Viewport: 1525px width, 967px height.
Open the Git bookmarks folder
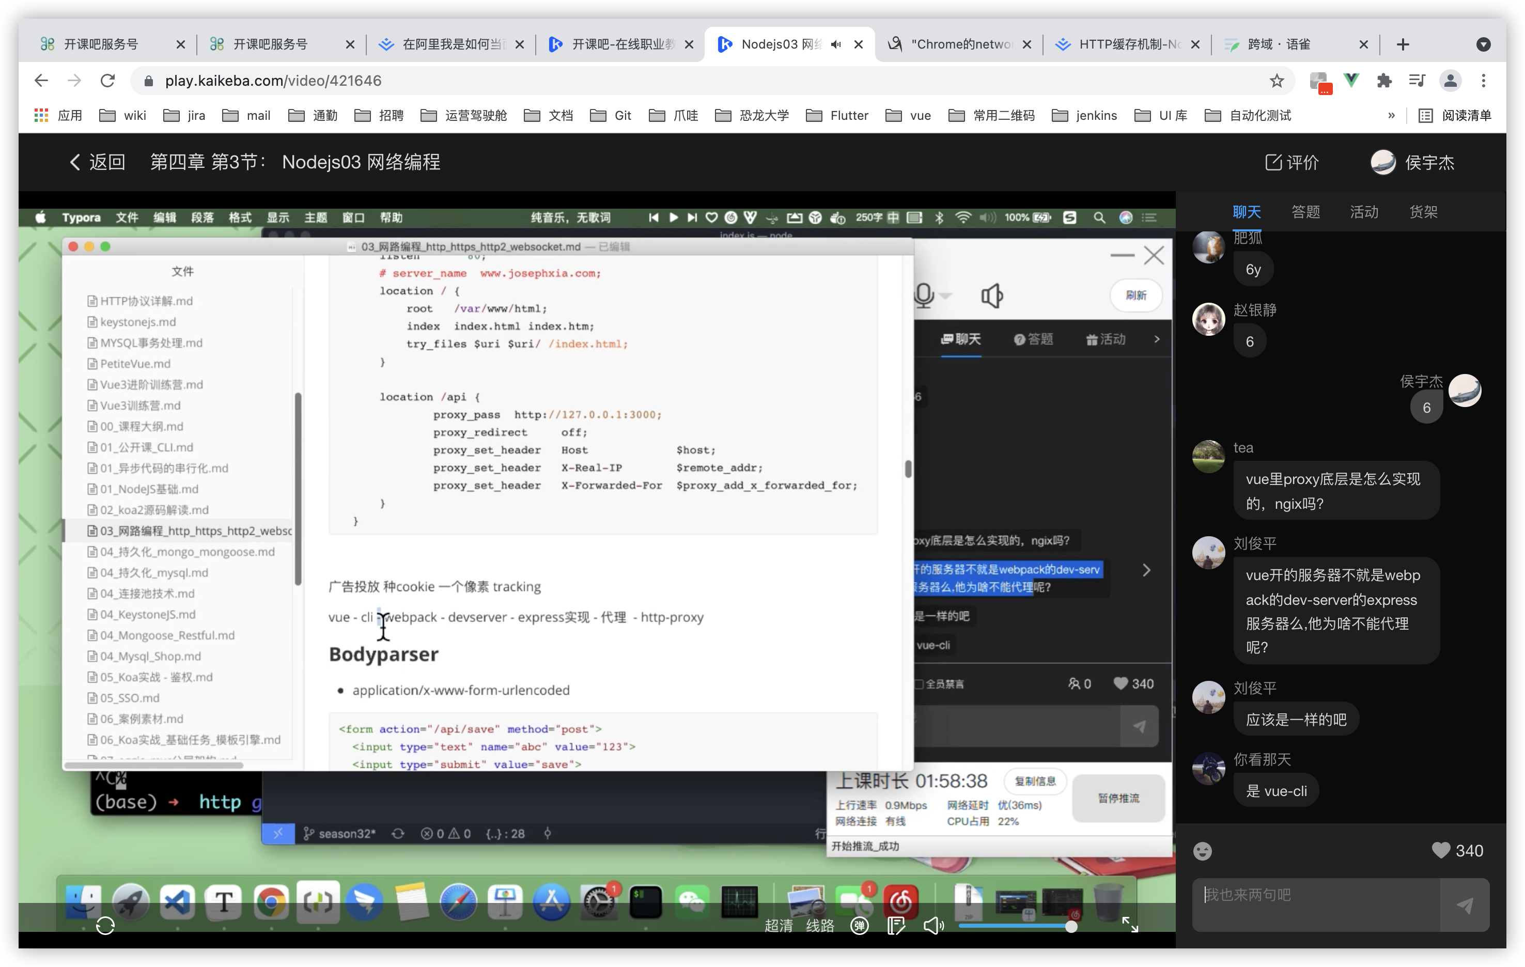pos(611,115)
